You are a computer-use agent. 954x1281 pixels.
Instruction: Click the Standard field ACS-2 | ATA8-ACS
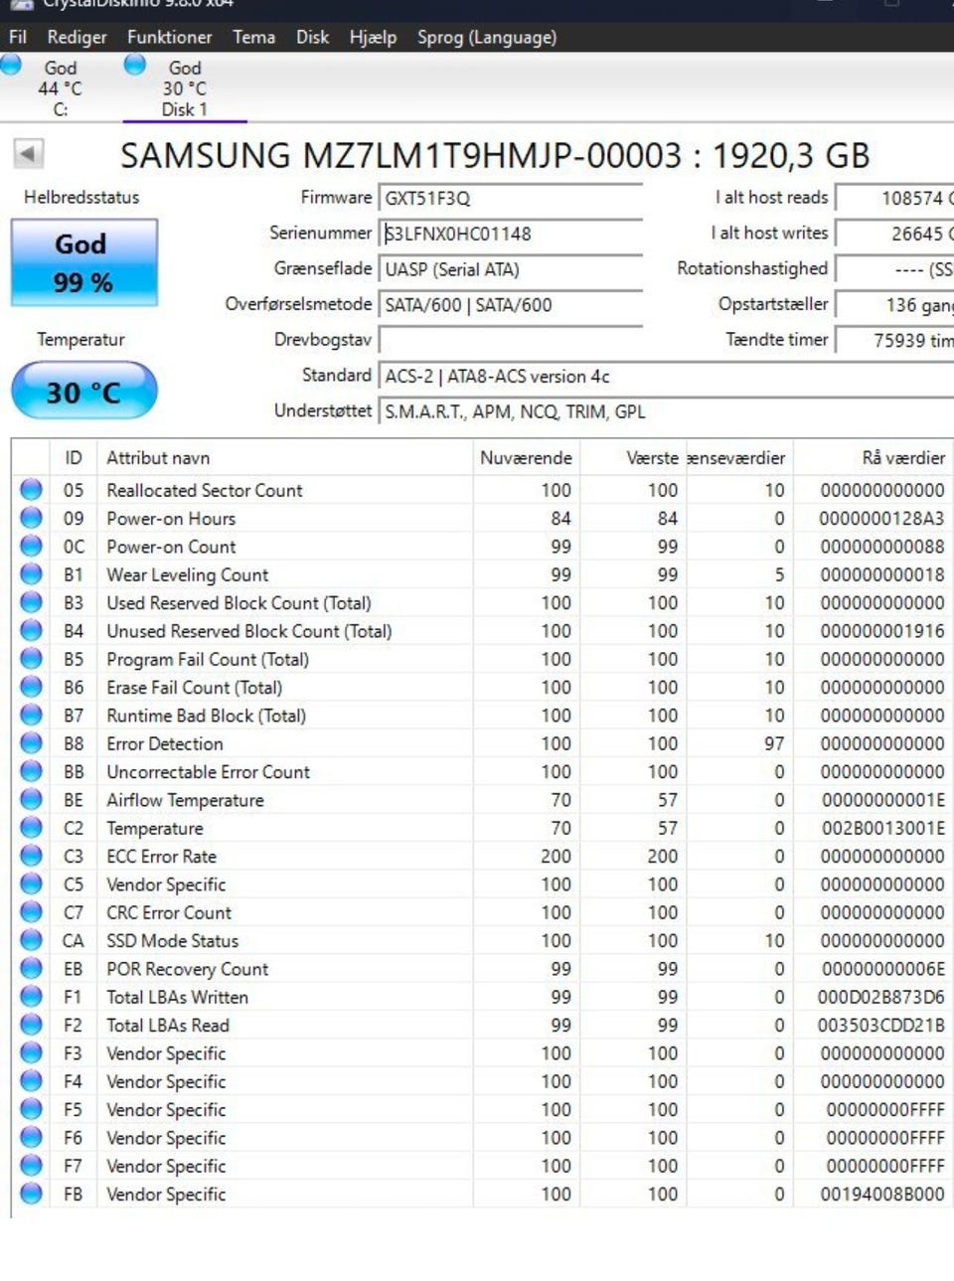(666, 376)
